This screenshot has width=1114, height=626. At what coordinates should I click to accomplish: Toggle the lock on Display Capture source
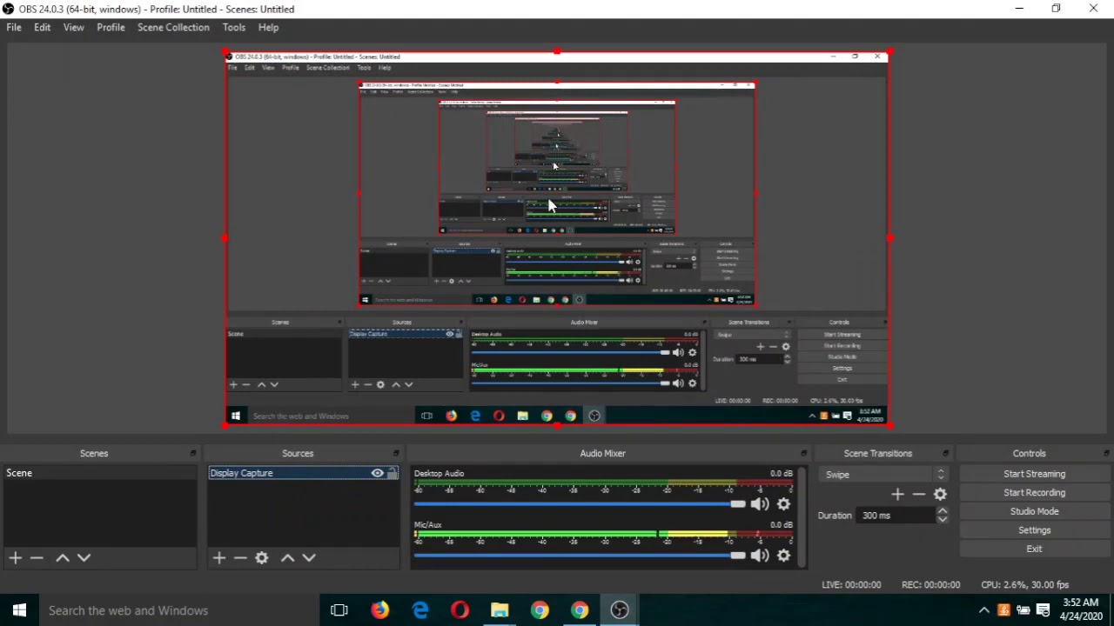pyautogui.click(x=393, y=473)
